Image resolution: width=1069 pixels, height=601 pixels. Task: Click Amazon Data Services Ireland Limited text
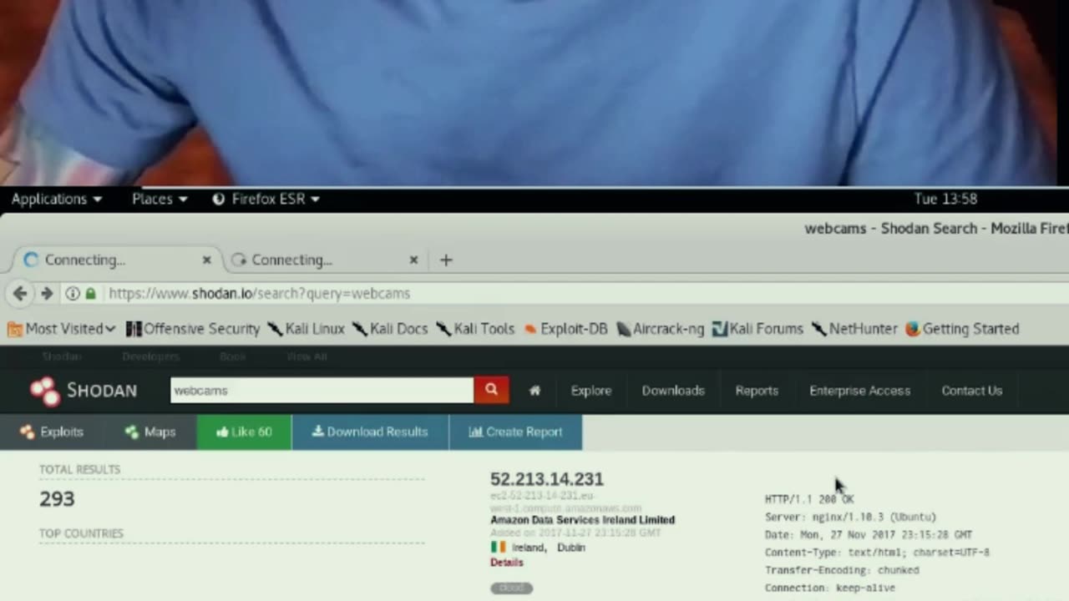click(x=583, y=520)
